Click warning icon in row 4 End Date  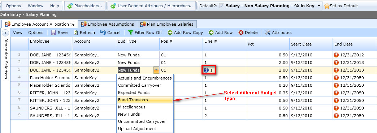[337, 78]
